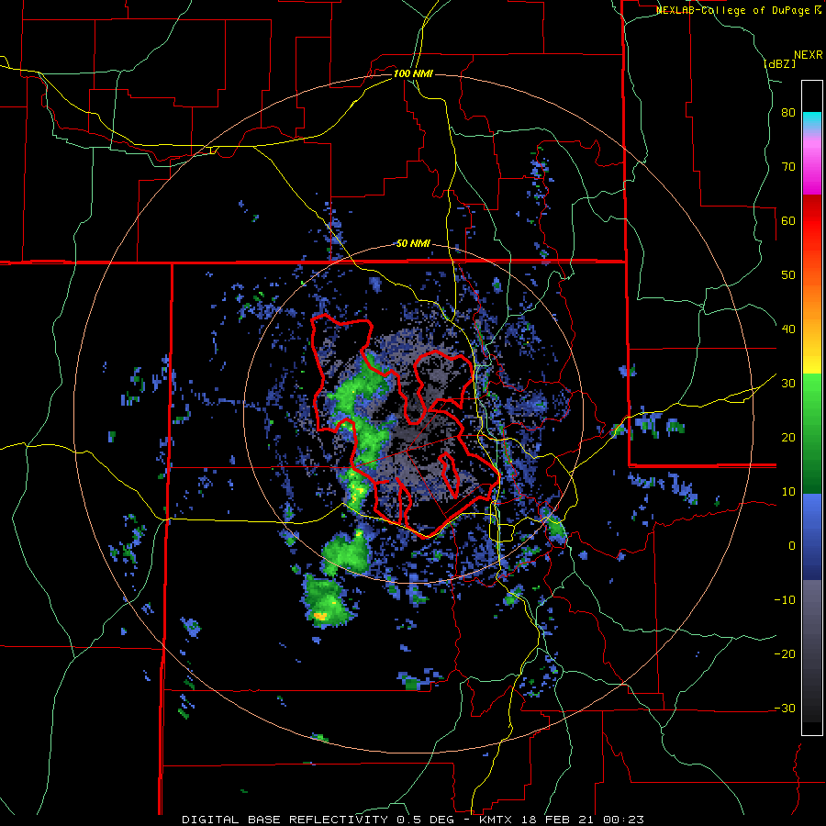Click the 10 dBZ value on the legend

(x=788, y=492)
